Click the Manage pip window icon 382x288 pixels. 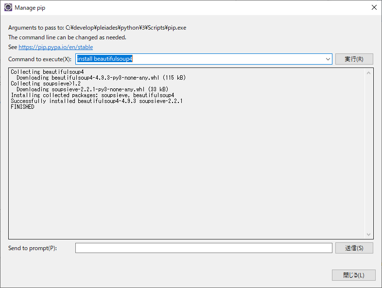point(8,8)
